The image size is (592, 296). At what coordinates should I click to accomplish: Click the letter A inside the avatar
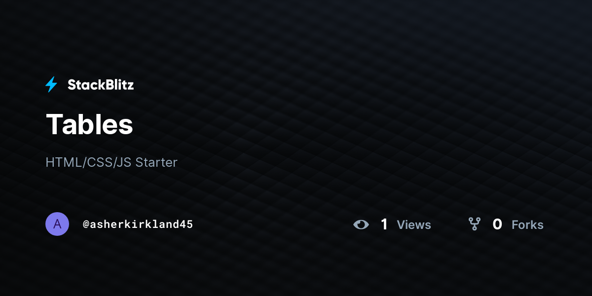(57, 224)
